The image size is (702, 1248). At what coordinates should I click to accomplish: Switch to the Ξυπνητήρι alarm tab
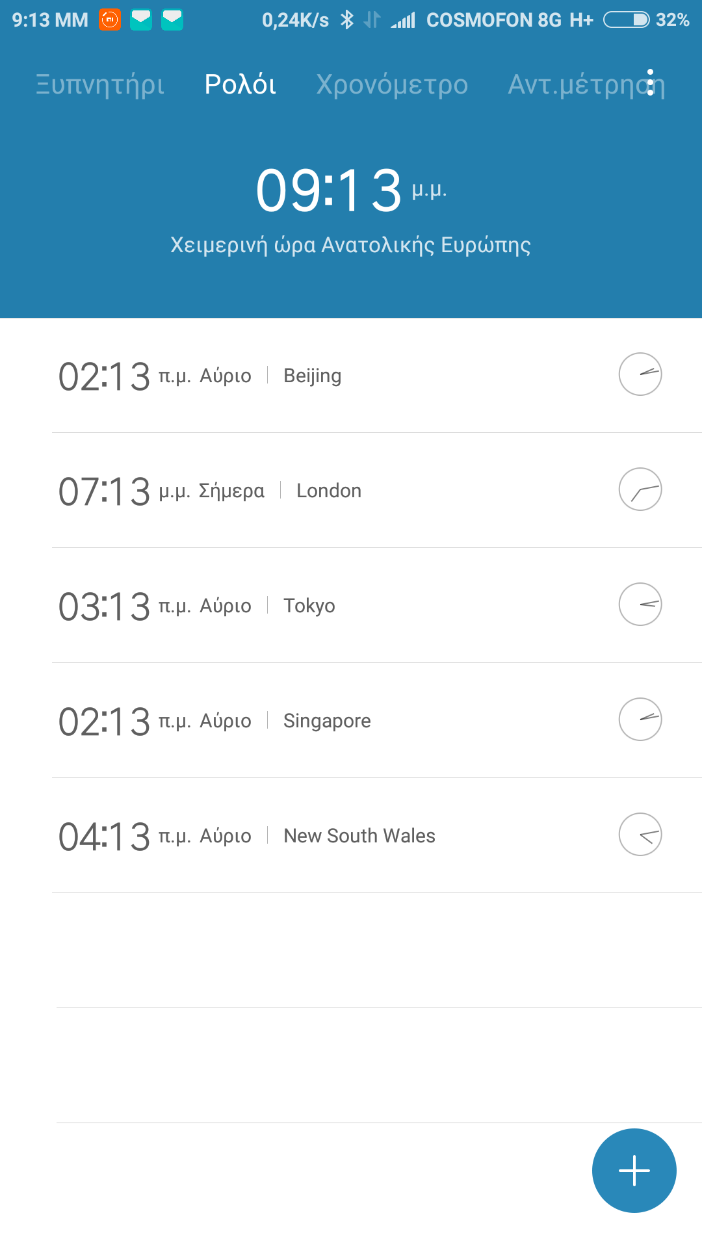tap(100, 84)
